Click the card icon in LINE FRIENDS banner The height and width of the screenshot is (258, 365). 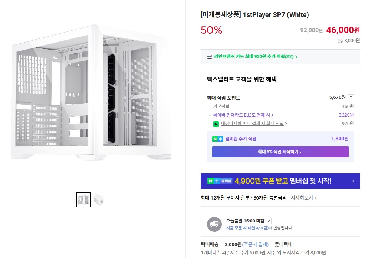coord(209,57)
